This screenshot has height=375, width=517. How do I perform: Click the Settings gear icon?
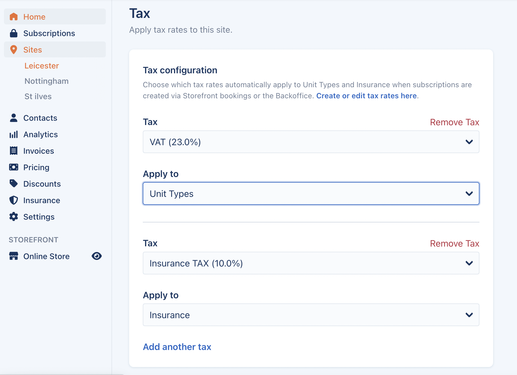[x=14, y=217]
